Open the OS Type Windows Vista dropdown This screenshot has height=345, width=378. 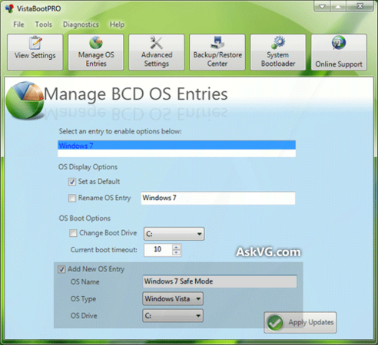point(173,299)
